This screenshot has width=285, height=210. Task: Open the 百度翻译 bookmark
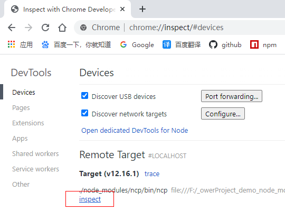(x=182, y=44)
